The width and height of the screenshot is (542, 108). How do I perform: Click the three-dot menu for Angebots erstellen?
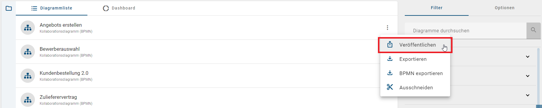(x=387, y=28)
